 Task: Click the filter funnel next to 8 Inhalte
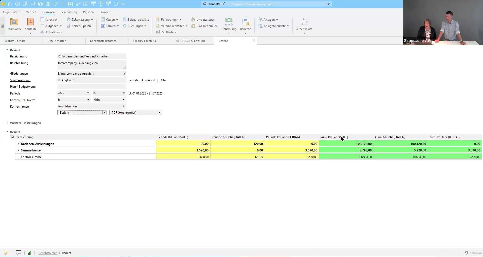coord(223,4)
